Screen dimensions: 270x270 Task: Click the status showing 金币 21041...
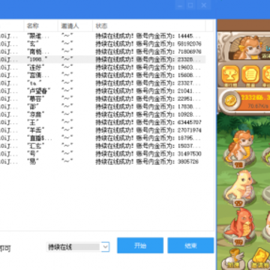coord(148,91)
